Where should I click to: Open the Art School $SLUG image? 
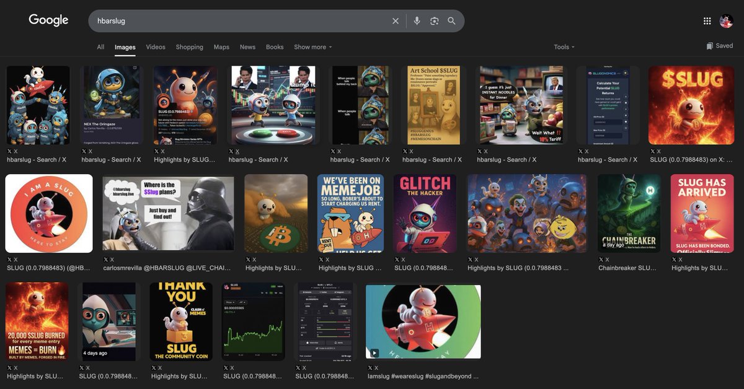point(433,105)
